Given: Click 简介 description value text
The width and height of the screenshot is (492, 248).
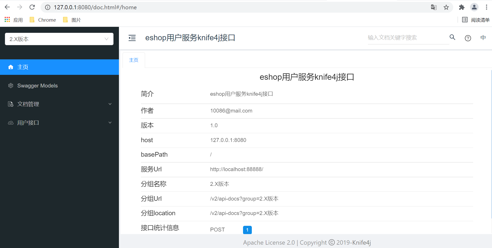Looking at the screenshot, I should pyautogui.click(x=241, y=94).
